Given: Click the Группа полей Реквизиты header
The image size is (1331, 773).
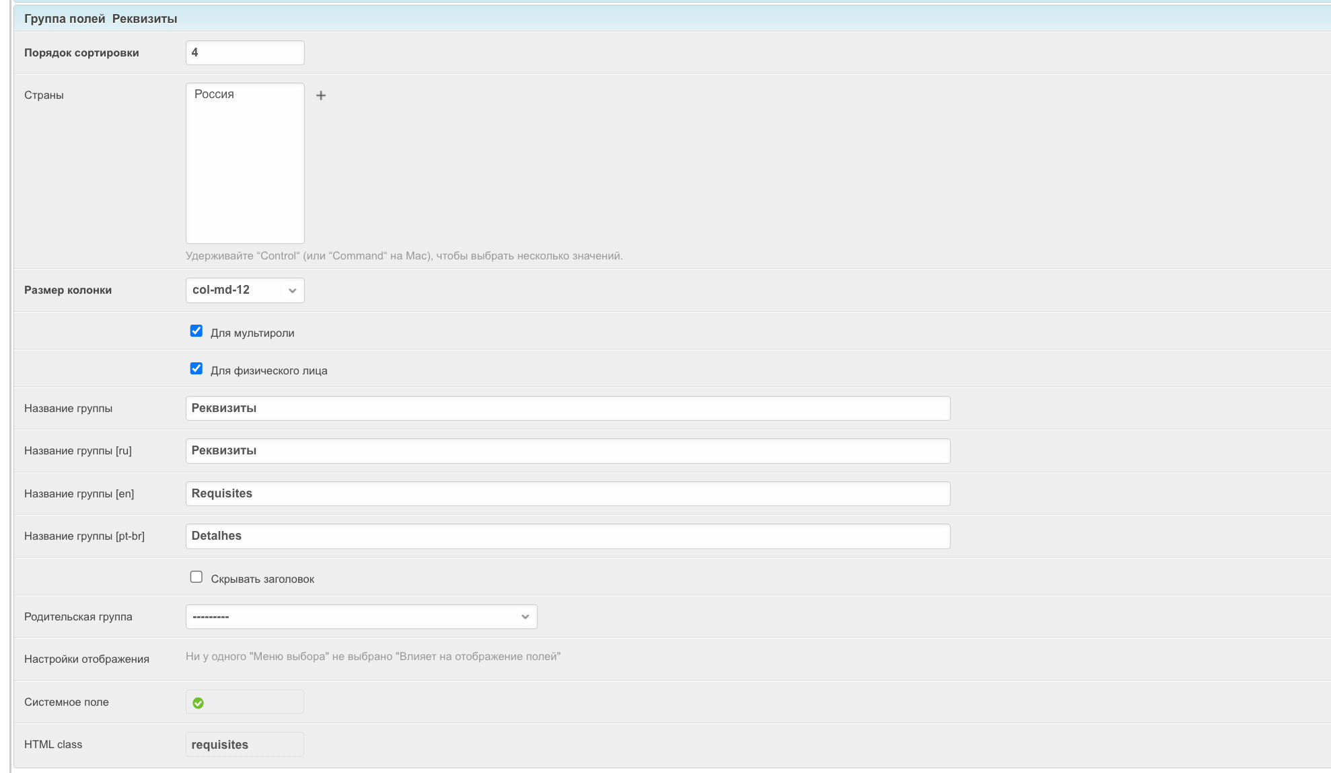Looking at the screenshot, I should pyautogui.click(x=101, y=19).
